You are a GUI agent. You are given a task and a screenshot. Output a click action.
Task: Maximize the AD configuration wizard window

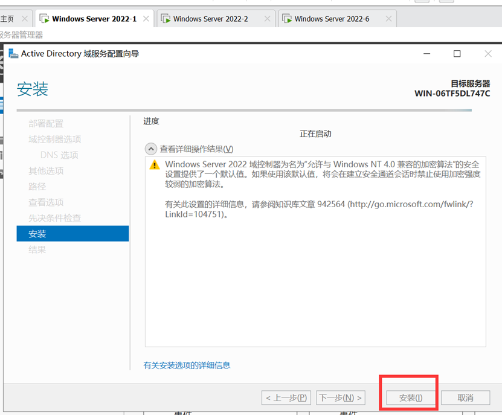pyautogui.click(x=457, y=54)
